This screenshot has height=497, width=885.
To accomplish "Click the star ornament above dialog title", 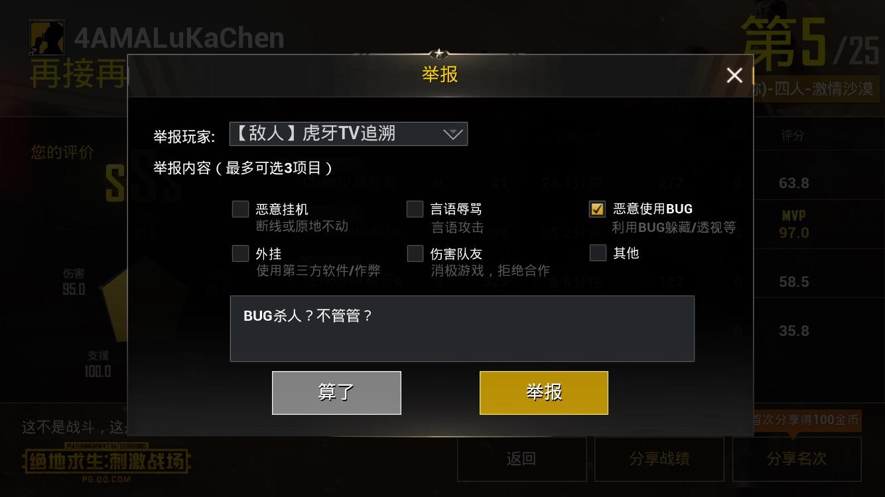I will point(439,54).
